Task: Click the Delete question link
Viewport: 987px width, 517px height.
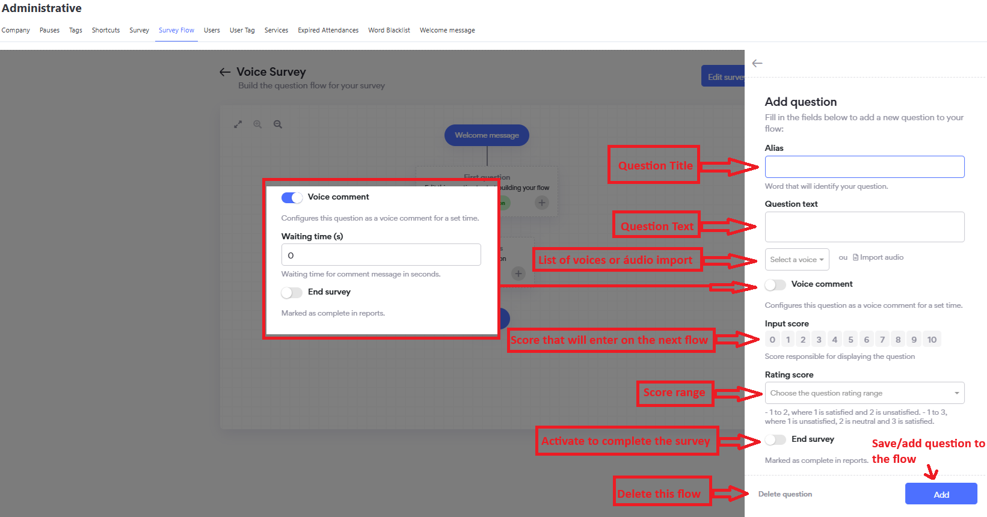Action: click(x=785, y=494)
